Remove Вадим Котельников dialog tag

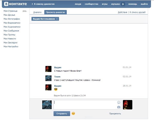[x=57, y=19]
